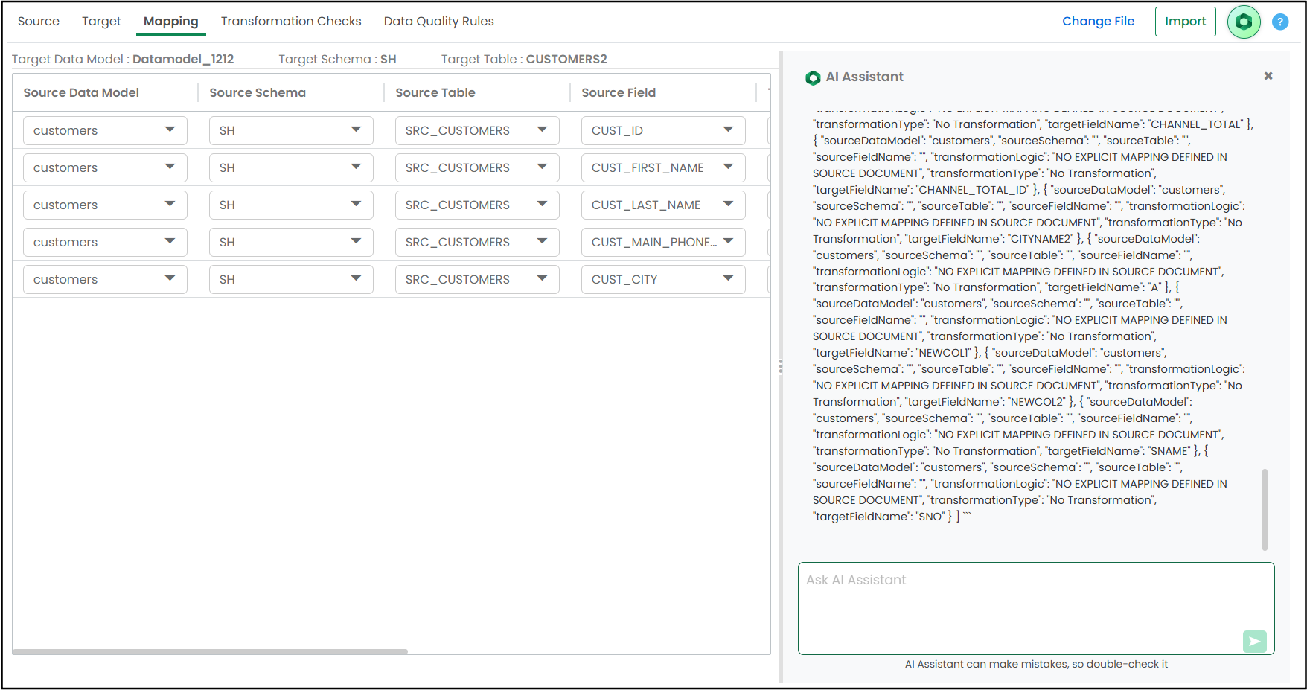Click the Source Data Model column header
This screenshot has width=1307, height=690.
click(81, 92)
